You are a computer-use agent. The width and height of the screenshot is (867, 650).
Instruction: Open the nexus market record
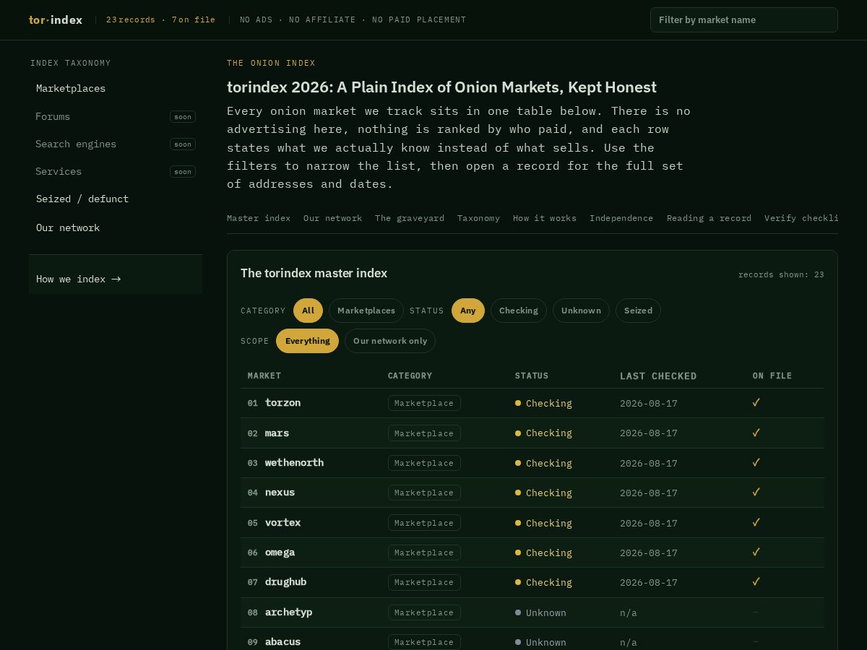pos(280,493)
